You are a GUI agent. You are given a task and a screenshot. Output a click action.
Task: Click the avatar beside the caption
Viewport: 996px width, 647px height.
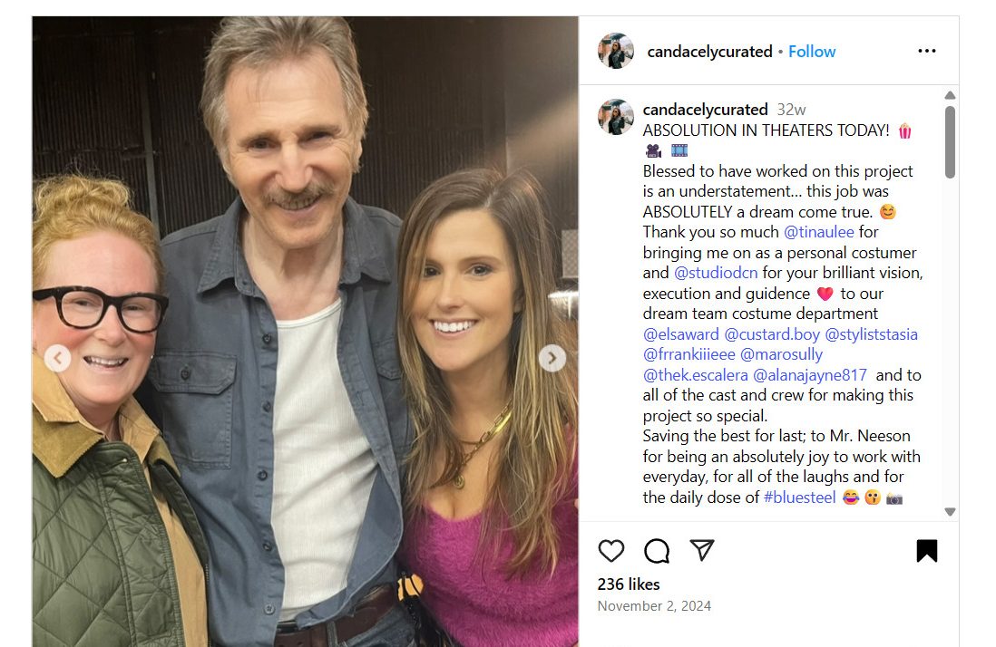pos(616,117)
